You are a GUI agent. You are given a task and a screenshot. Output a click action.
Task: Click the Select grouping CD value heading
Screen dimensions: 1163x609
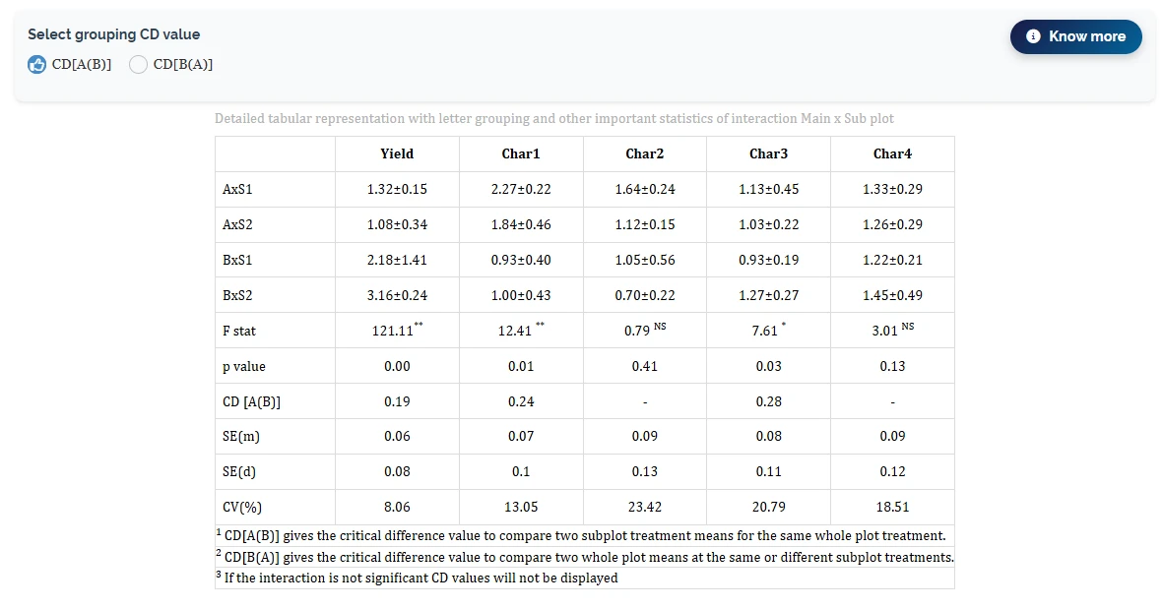[x=113, y=34]
